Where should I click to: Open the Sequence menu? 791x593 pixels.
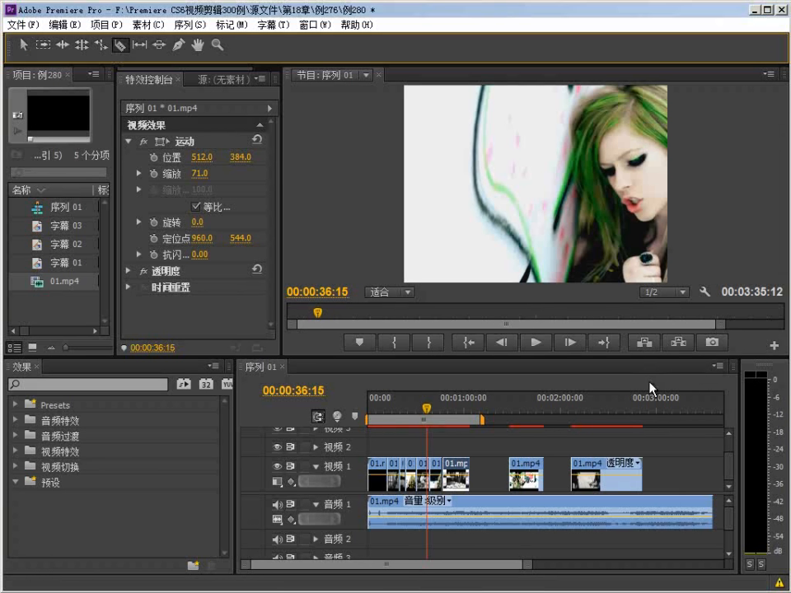click(190, 25)
